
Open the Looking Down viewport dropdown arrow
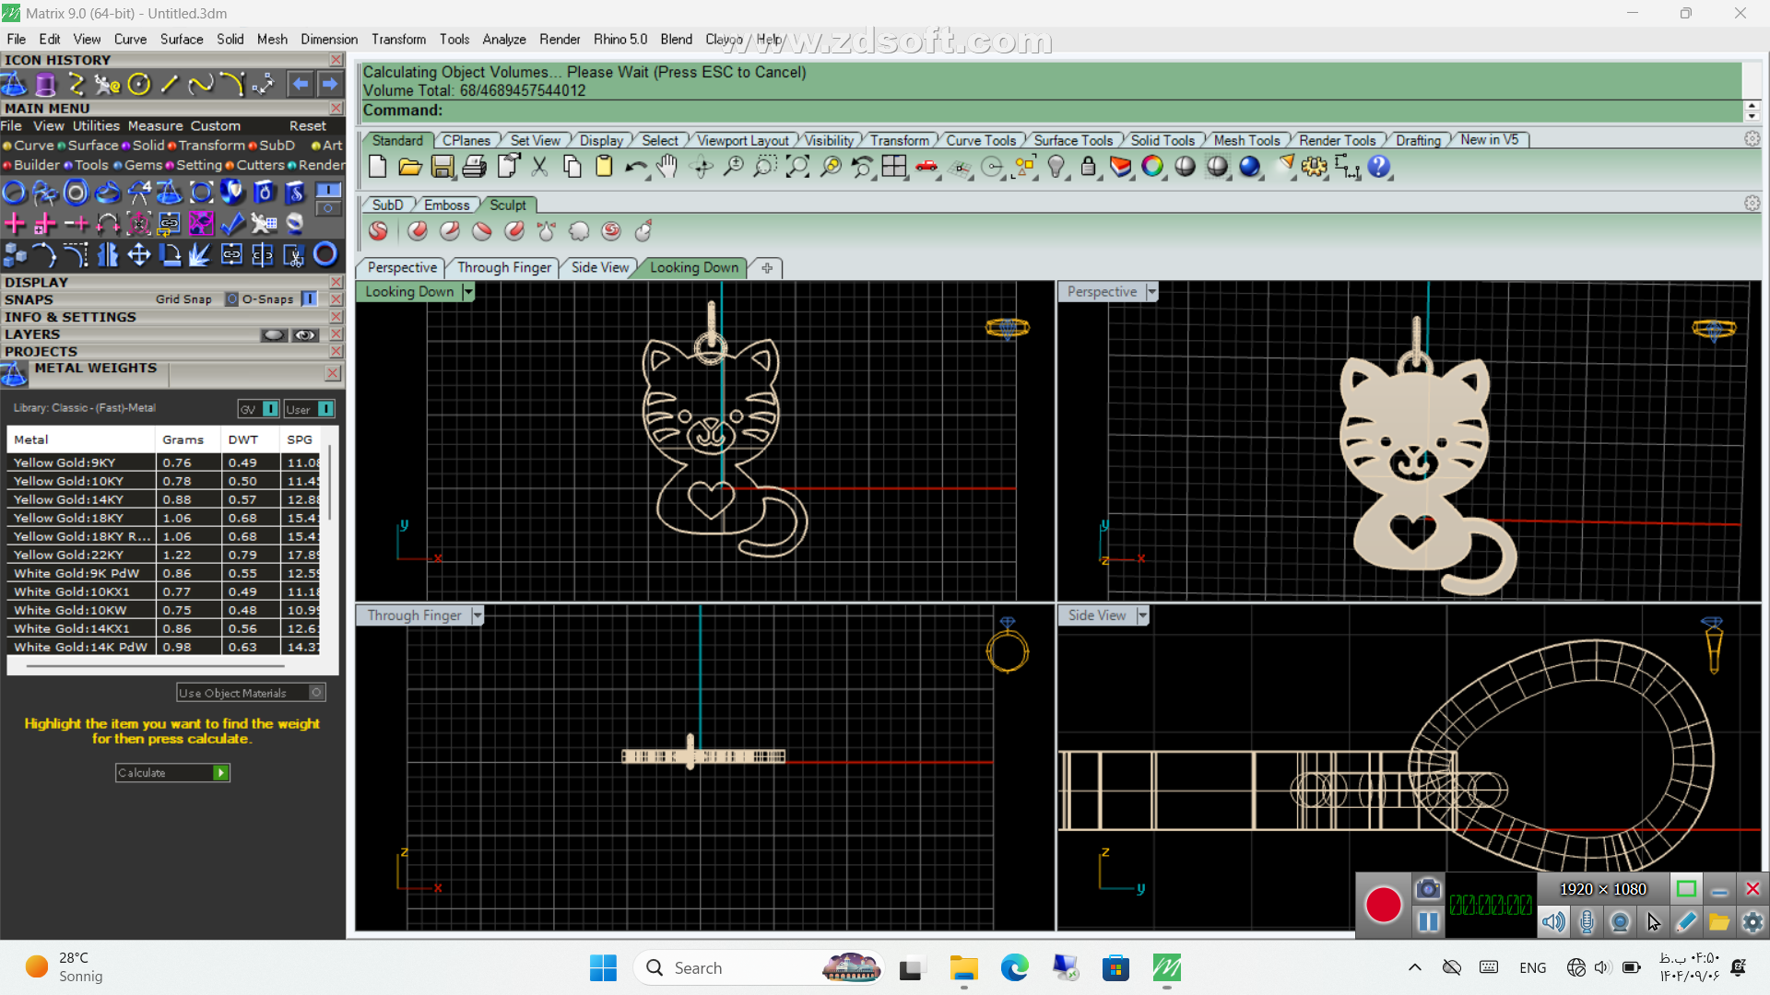468,292
